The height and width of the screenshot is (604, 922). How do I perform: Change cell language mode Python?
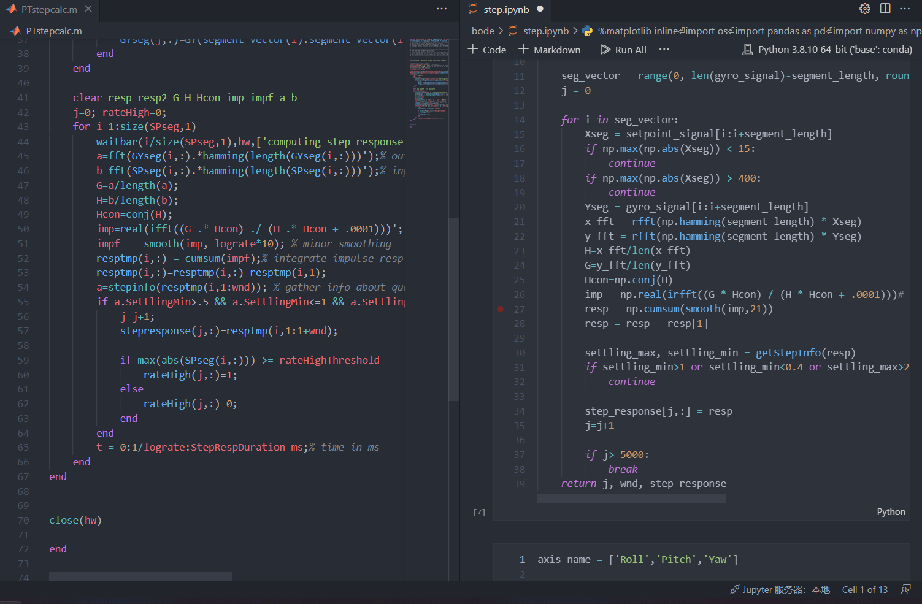tap(891, 512)
